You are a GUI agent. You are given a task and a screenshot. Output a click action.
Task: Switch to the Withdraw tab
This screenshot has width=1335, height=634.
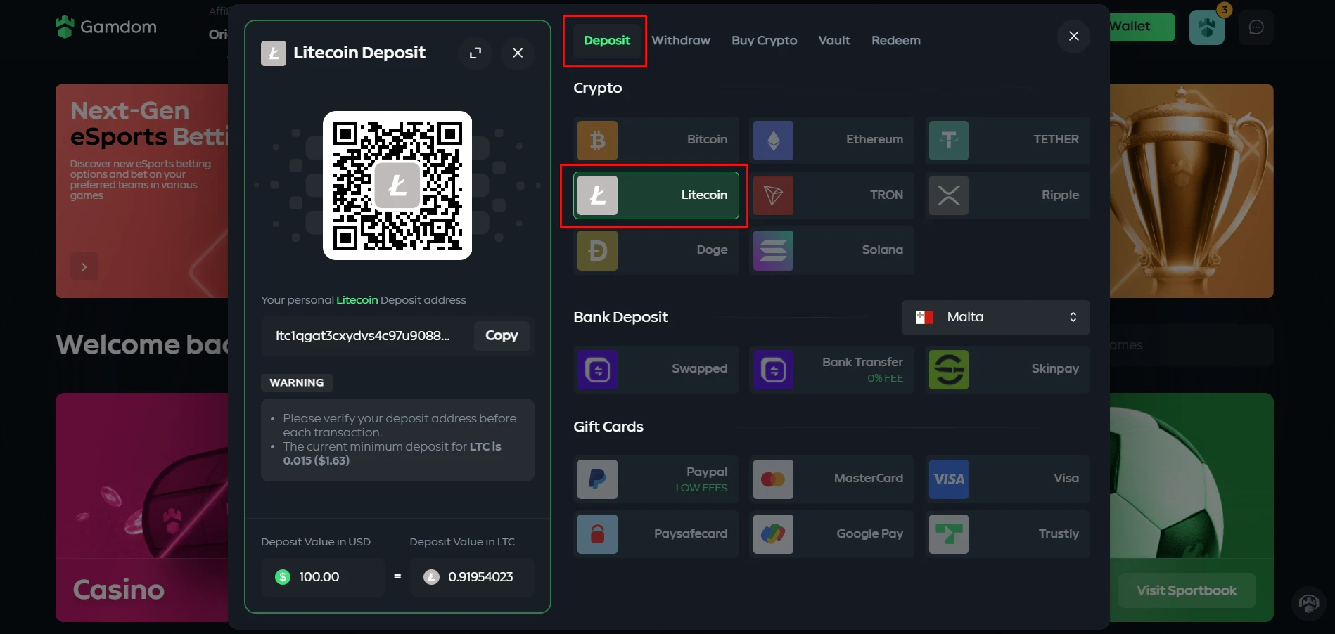[681, 41]
